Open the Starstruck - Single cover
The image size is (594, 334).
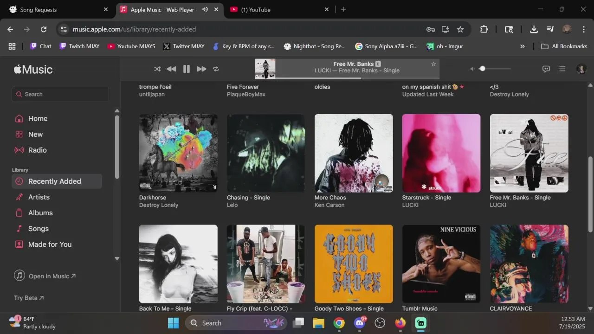tap(441, 153)
